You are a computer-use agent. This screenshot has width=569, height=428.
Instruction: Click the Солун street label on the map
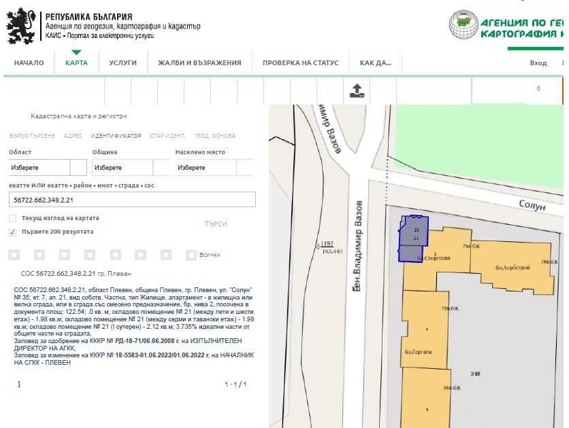click(x=532, y=205)
